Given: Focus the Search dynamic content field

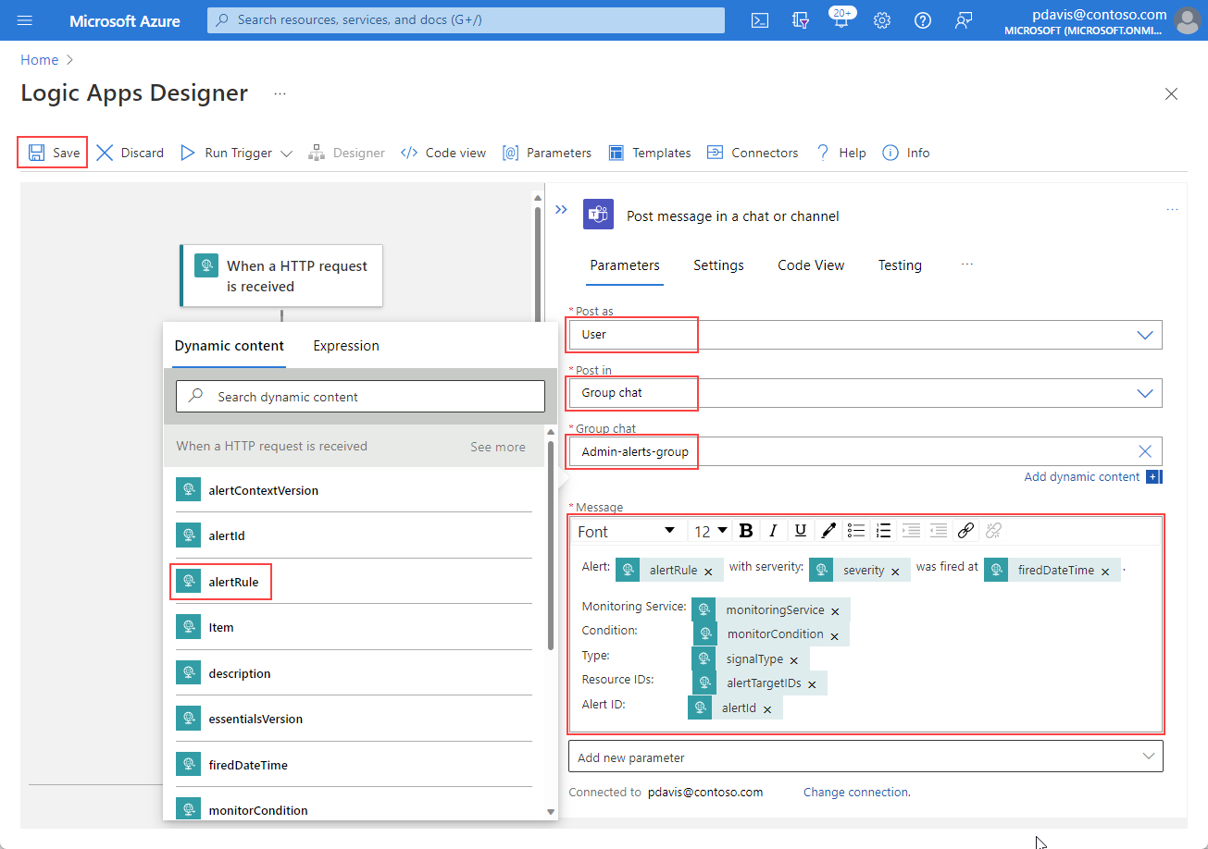Looking at the screenshot, I should coord(361,397).
